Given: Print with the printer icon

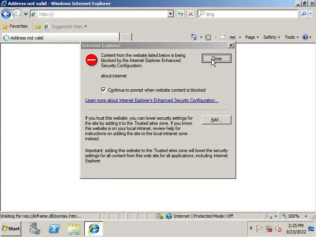Looking at the screenshot, I should (x=233, y=37).
